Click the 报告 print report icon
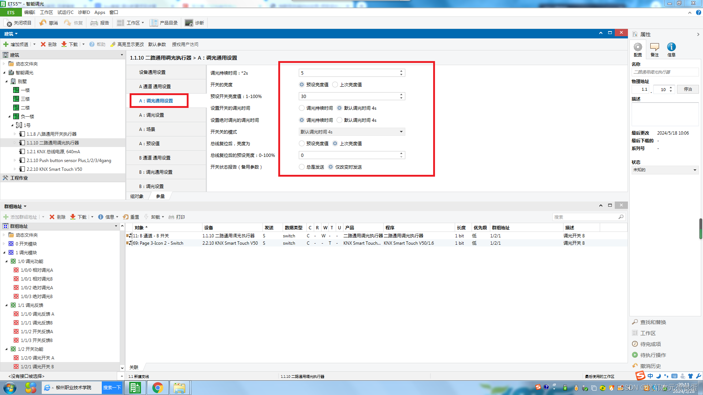 point(94,23)
